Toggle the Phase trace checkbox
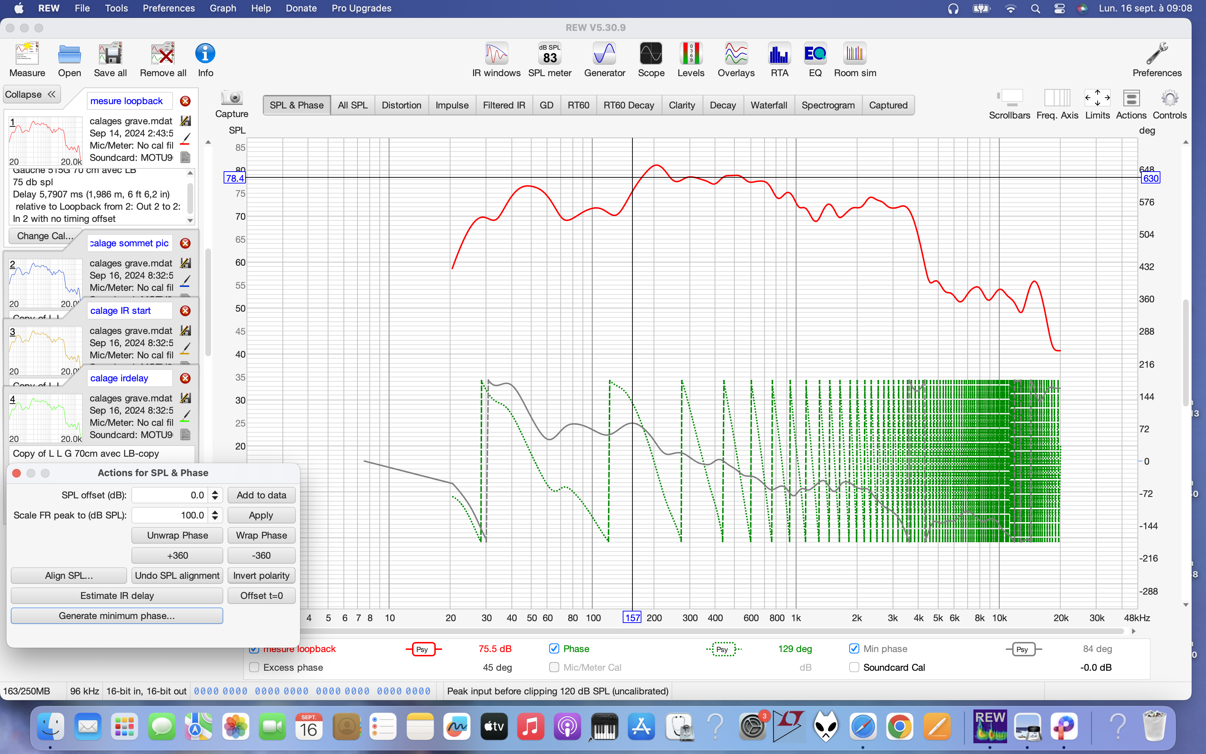The height and width of the screenshot is (754, 1206). click(x=554, y=648)
